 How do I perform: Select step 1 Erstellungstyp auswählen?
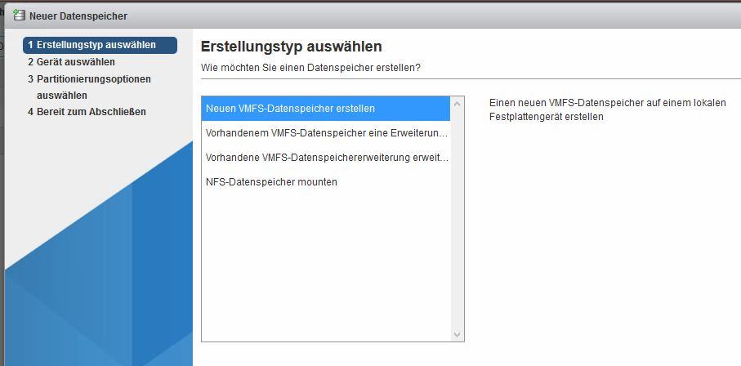(100, 46)
